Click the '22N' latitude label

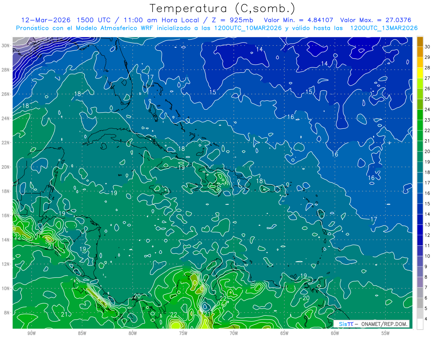pos(6,143)
